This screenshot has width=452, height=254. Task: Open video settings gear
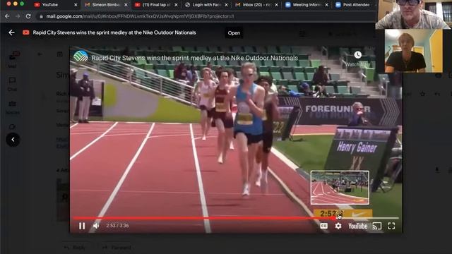(x=338, y=226)
